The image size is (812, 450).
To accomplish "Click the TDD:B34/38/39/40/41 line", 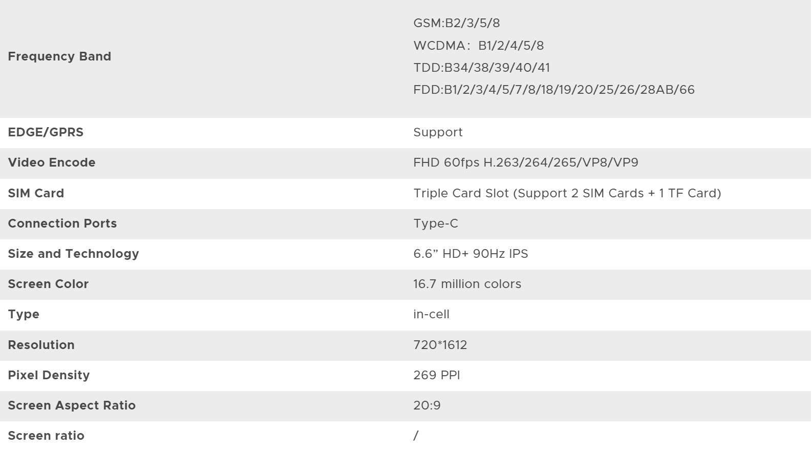I will tap(481, 68).
